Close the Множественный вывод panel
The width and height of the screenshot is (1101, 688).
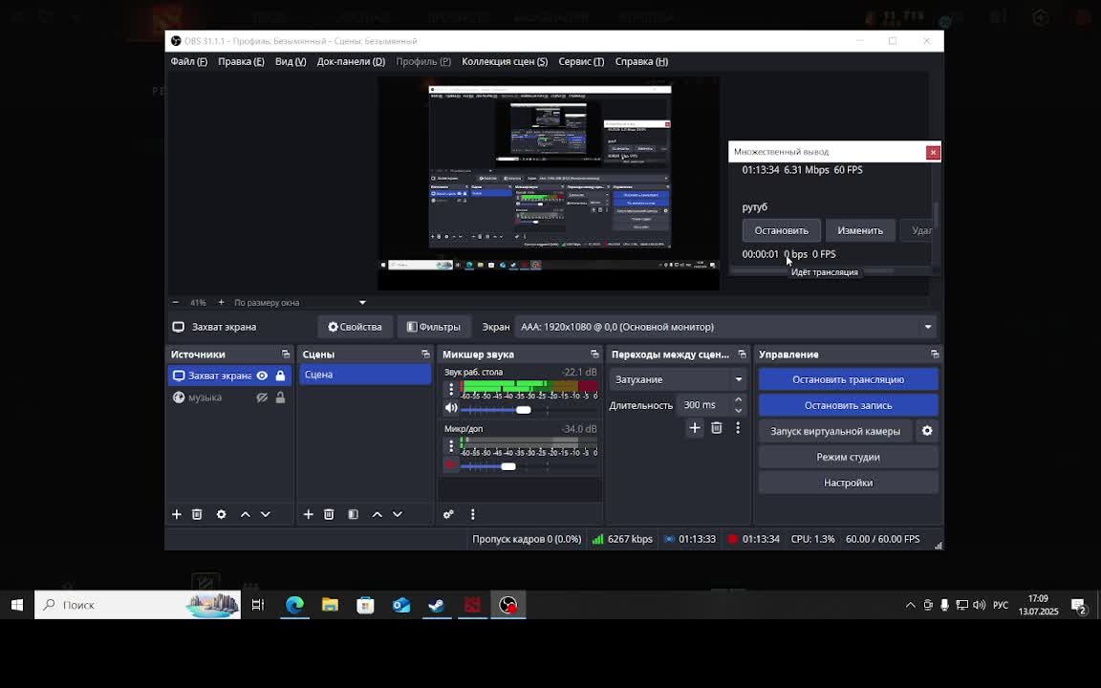pyautogui.click(x=933, y=152)
